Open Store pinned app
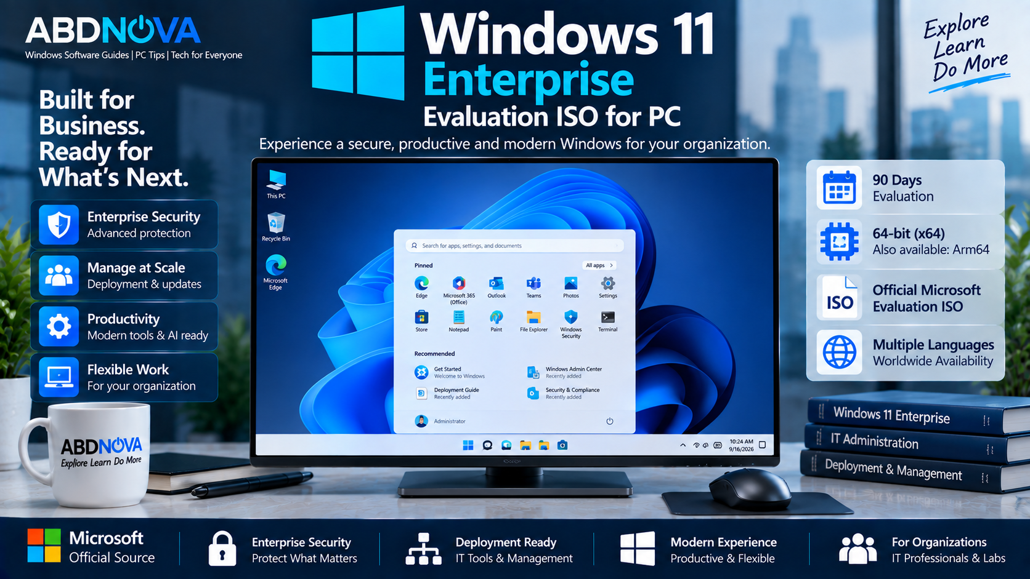 click(421, 321)
